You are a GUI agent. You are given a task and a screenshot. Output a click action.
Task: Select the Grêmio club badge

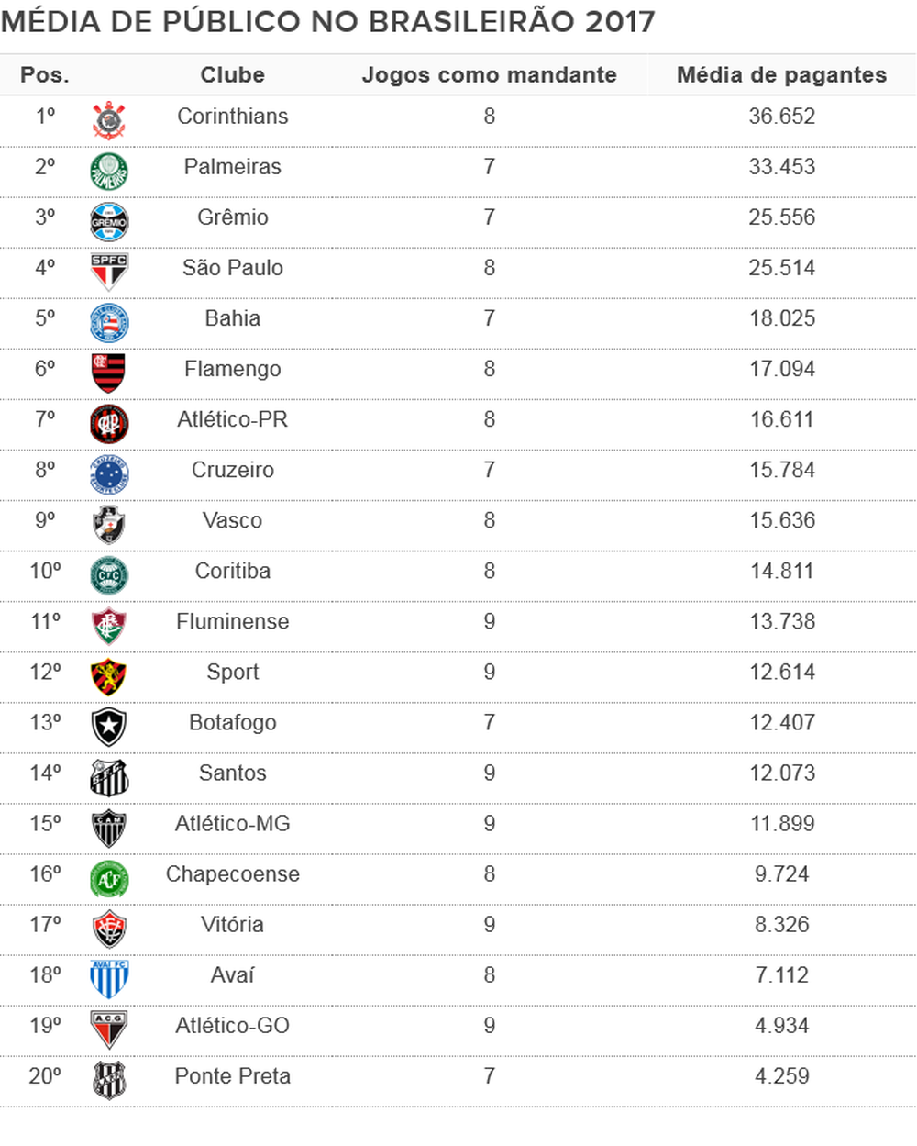point(109,222)
